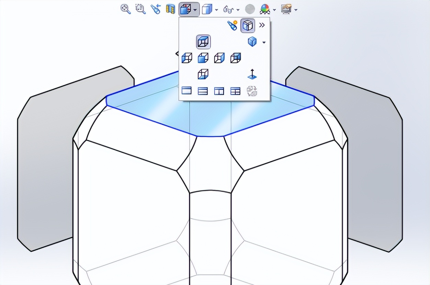Select the Isometric view cube
The image size is (430, 285).
click(x=252, y=42)
